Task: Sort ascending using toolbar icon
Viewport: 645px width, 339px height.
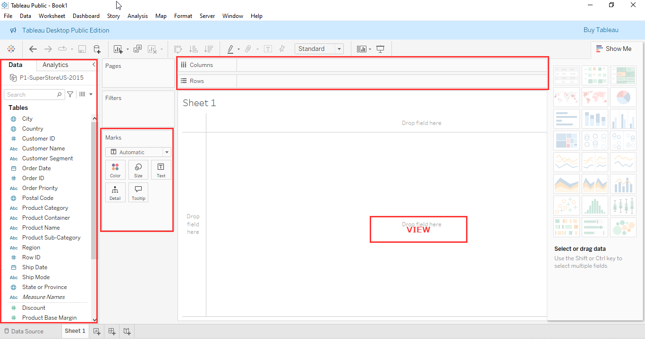Action: pyautogui.click(x=193, y=49)
